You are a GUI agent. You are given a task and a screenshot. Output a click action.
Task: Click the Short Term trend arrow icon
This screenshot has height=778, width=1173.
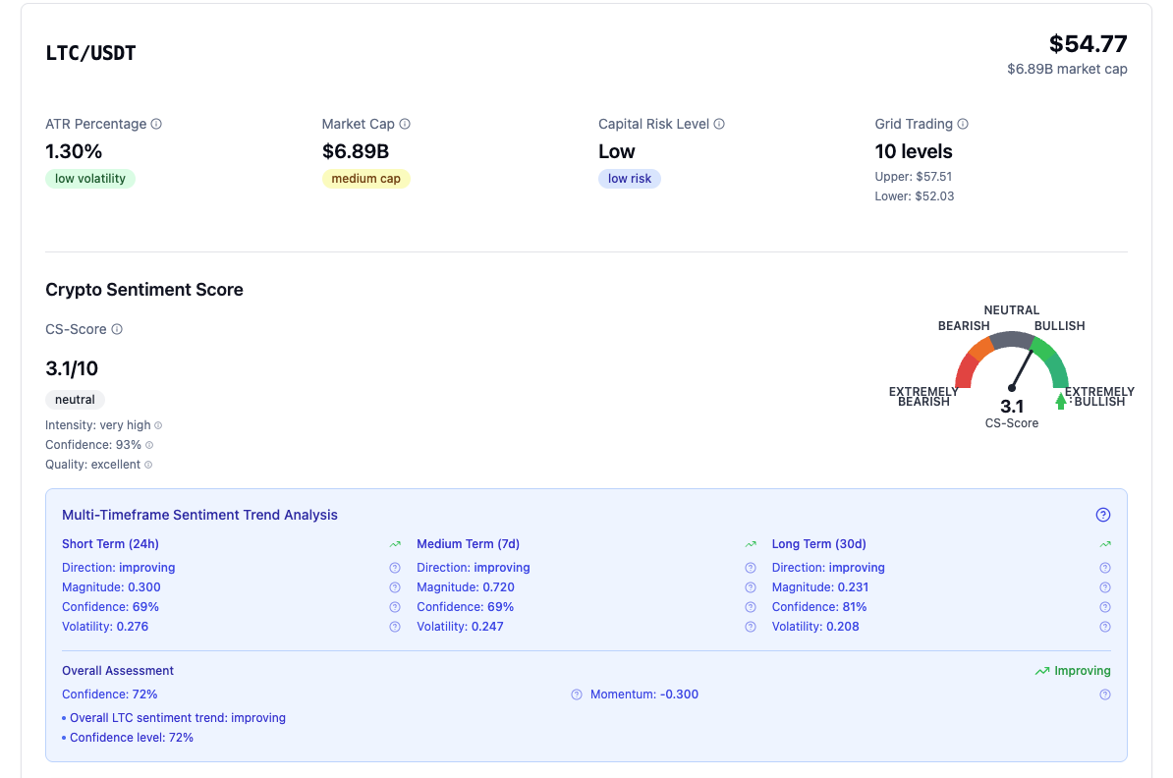coord(395,544)
